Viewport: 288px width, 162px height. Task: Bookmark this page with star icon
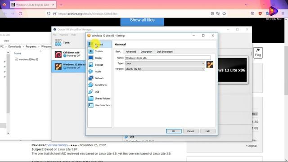[x=224, y=13]
